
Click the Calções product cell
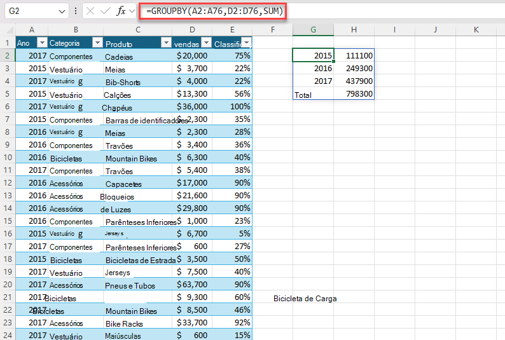pyautogui.click(x=138, y=93)
